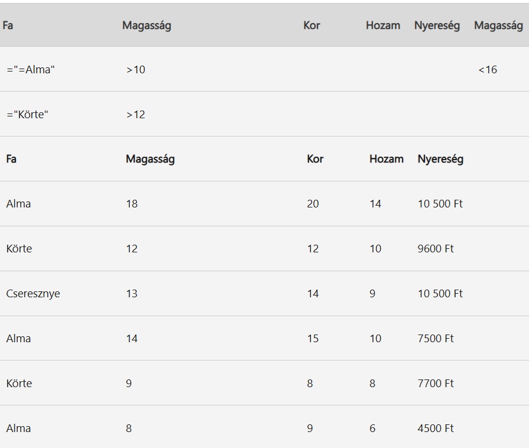Viewport: 529px width, 448px height.
Task: Select the Hozam value 6 cell
Action: (x=372, y=428)
